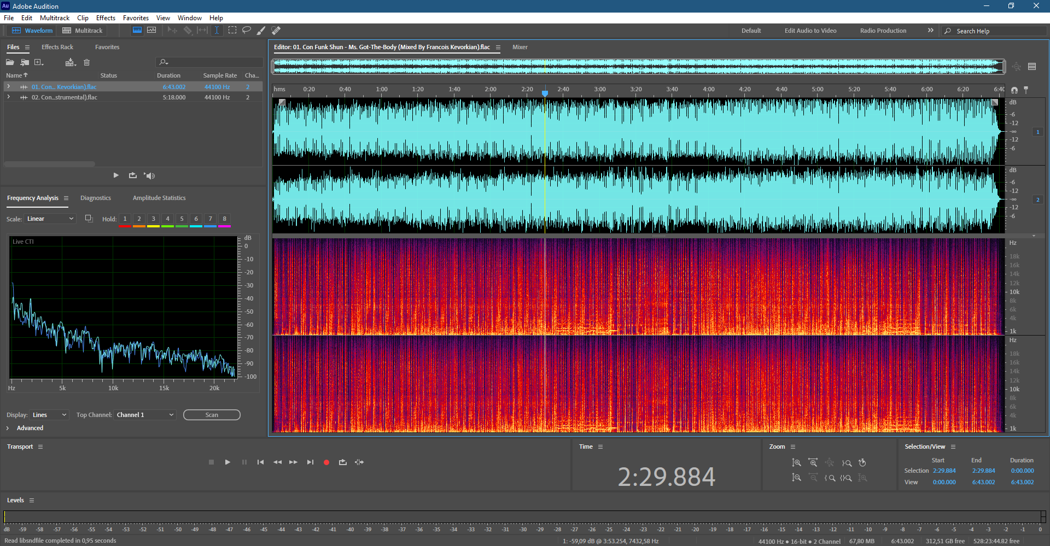The height and width of the screenshot is (546, 1050).
Task: Click the Search Help field
Action: click(994, 31)
